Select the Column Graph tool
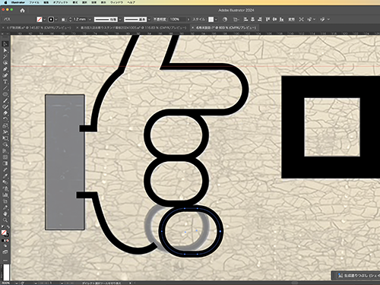 click(x=5, y=195)
